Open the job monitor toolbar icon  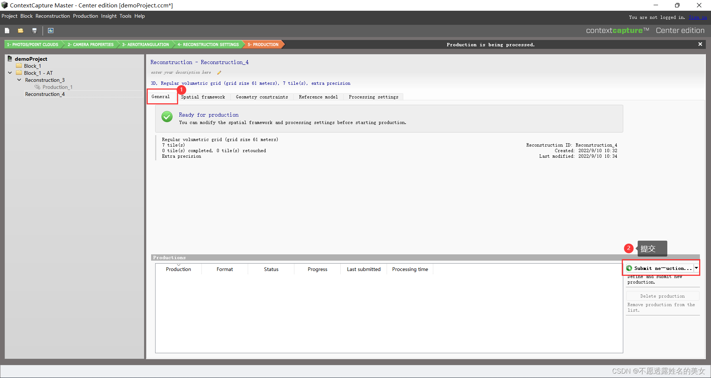pyautogui.click(x=51, y=31)
